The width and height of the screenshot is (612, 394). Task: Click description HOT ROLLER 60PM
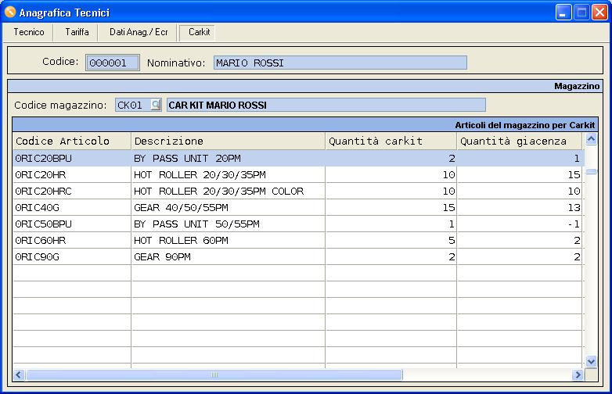(181, 240)
